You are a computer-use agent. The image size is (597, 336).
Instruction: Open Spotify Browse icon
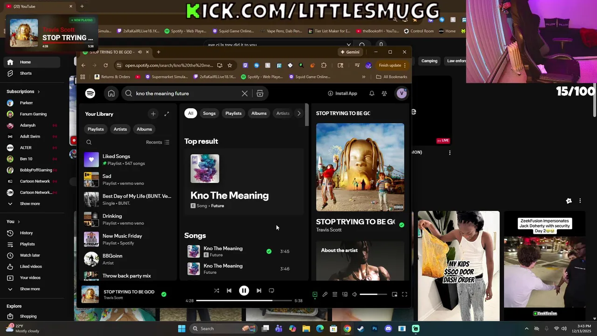[x=260, y=93]
